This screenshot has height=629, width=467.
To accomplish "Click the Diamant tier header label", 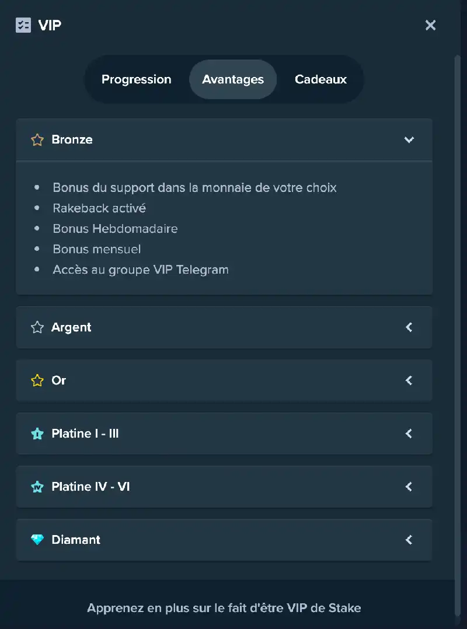I will [76, 540].
